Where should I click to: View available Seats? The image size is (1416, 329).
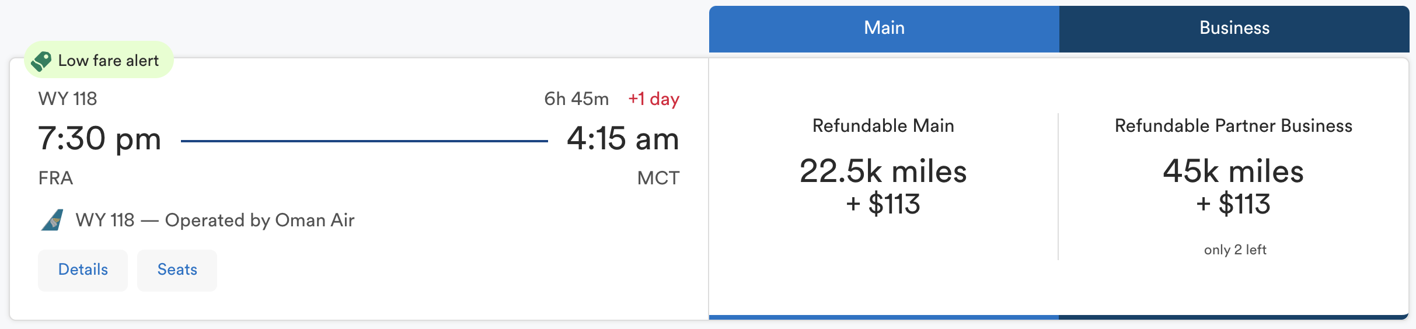pos(177,270)
